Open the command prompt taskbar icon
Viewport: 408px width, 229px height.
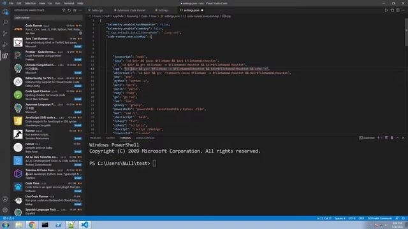[45, 225]
